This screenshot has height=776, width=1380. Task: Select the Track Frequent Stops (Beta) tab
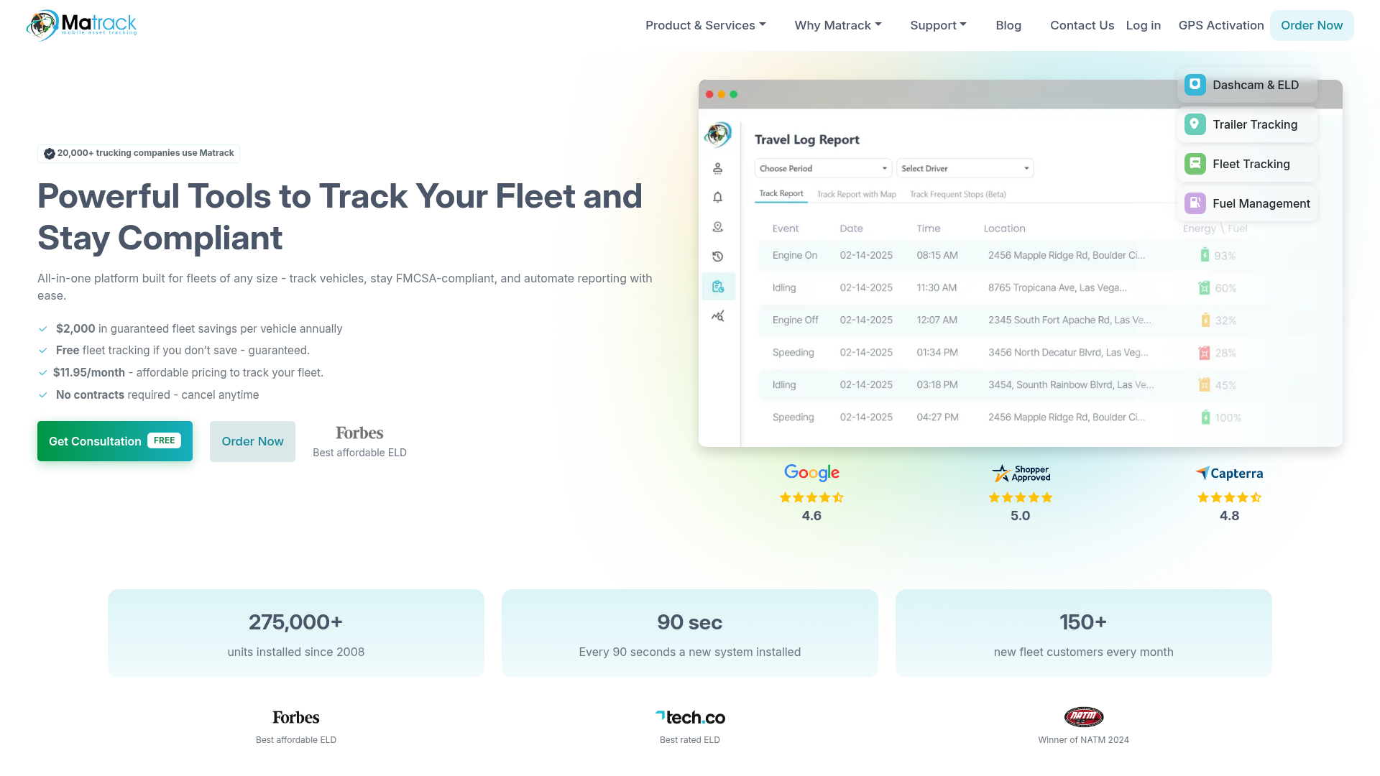coord(957,193)
